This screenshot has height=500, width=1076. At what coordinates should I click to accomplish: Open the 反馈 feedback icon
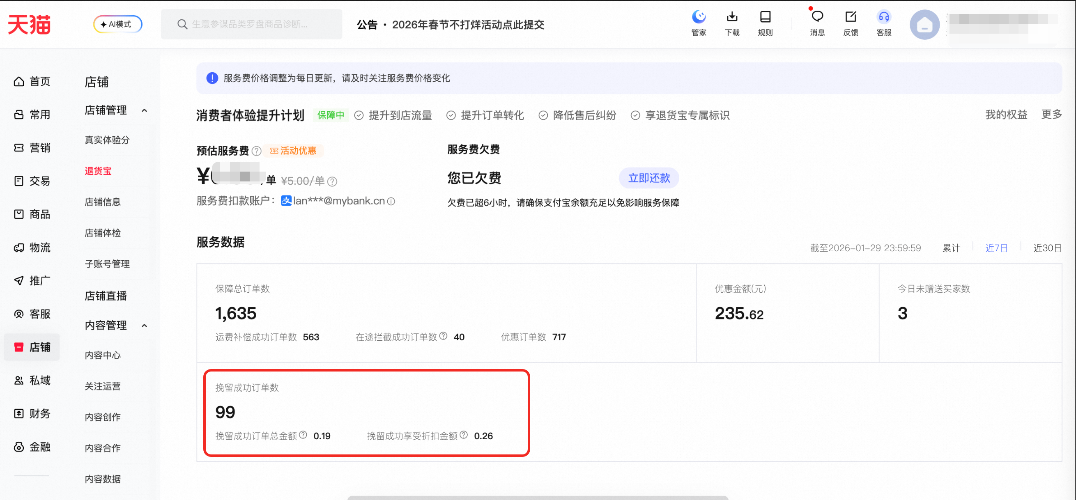(x=851, y=23)
